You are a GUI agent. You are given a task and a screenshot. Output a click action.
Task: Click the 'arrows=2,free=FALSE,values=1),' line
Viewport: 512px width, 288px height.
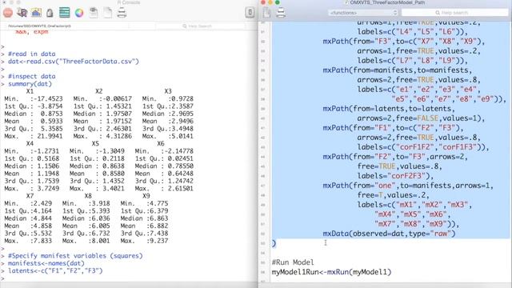tap(421, 118)
